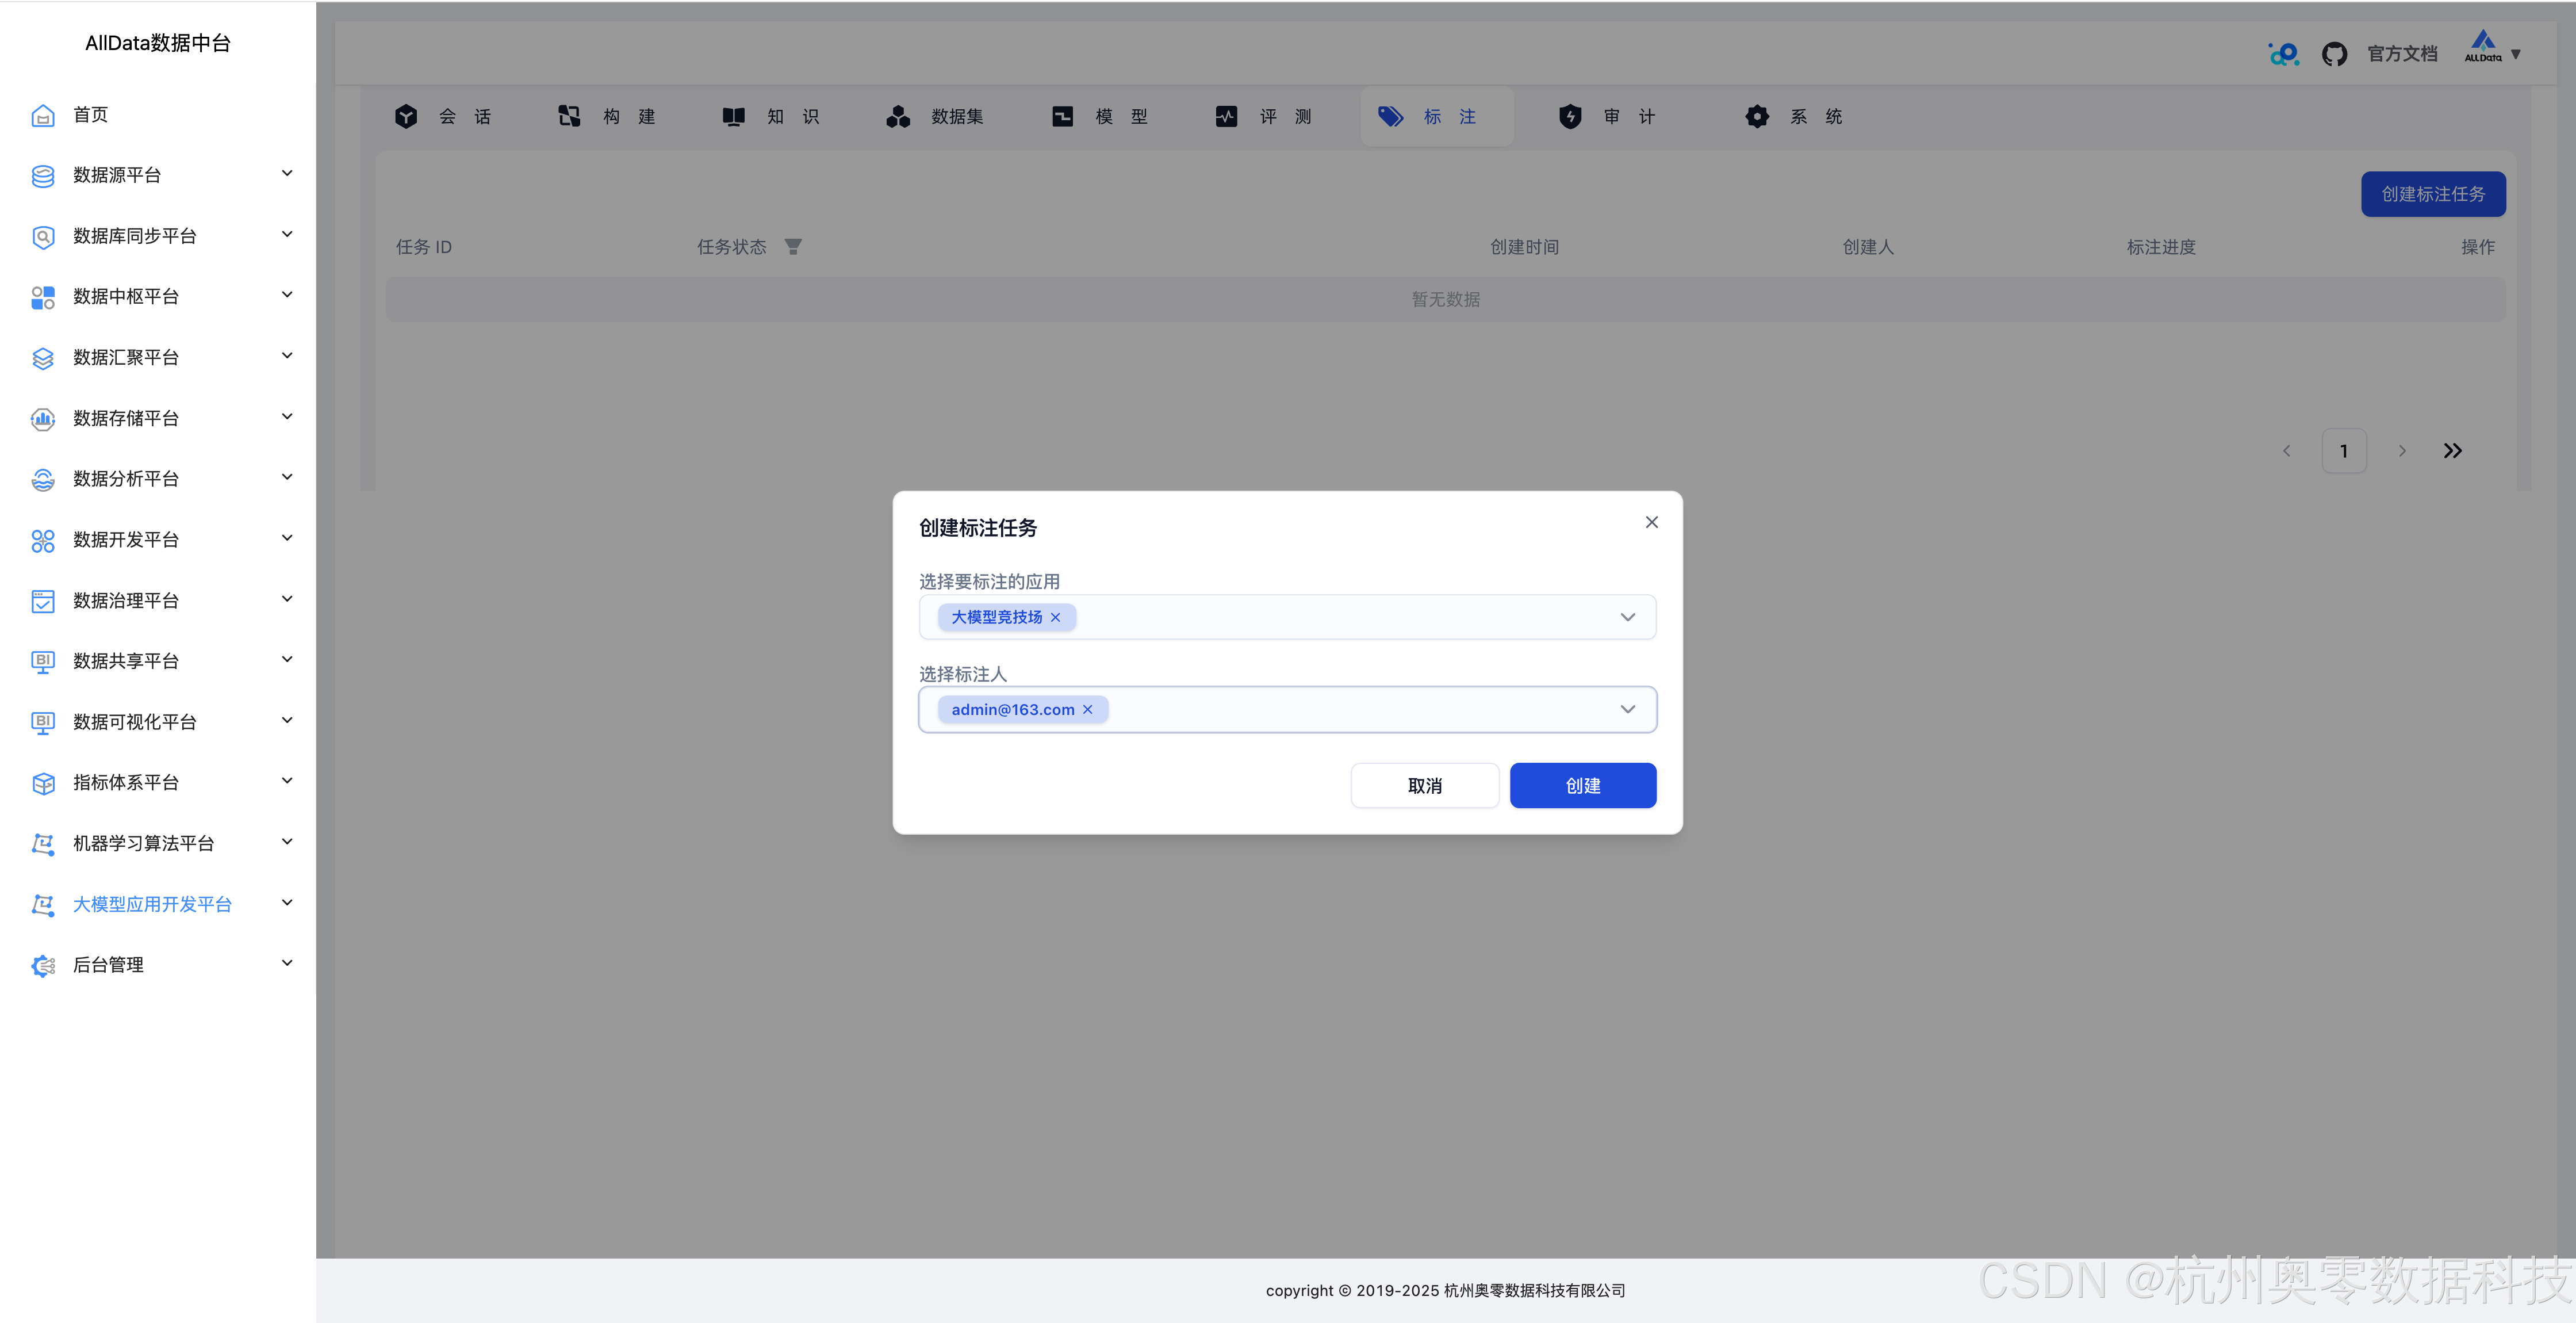Click the filter icon beside 任务状态
The height and width of the screenshot is (1323, 2576).
[793, 246]
